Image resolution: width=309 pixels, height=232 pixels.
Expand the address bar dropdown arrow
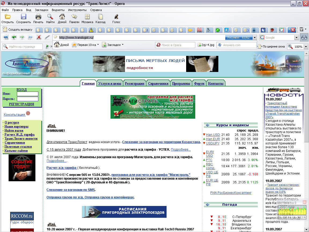(x=255, y=38)
